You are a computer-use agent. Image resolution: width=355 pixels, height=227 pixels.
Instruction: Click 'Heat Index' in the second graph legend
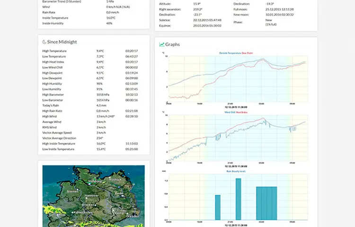[242, 113]
